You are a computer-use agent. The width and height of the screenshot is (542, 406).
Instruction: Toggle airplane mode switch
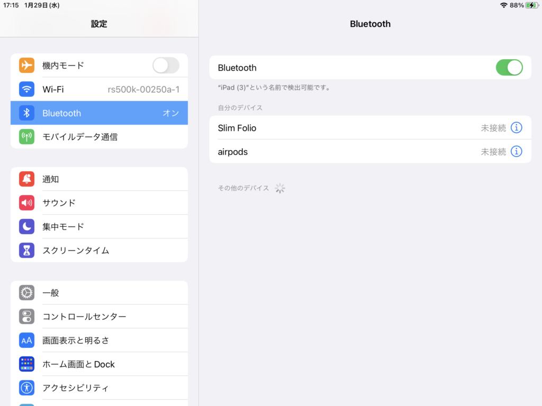coord(166,65)
